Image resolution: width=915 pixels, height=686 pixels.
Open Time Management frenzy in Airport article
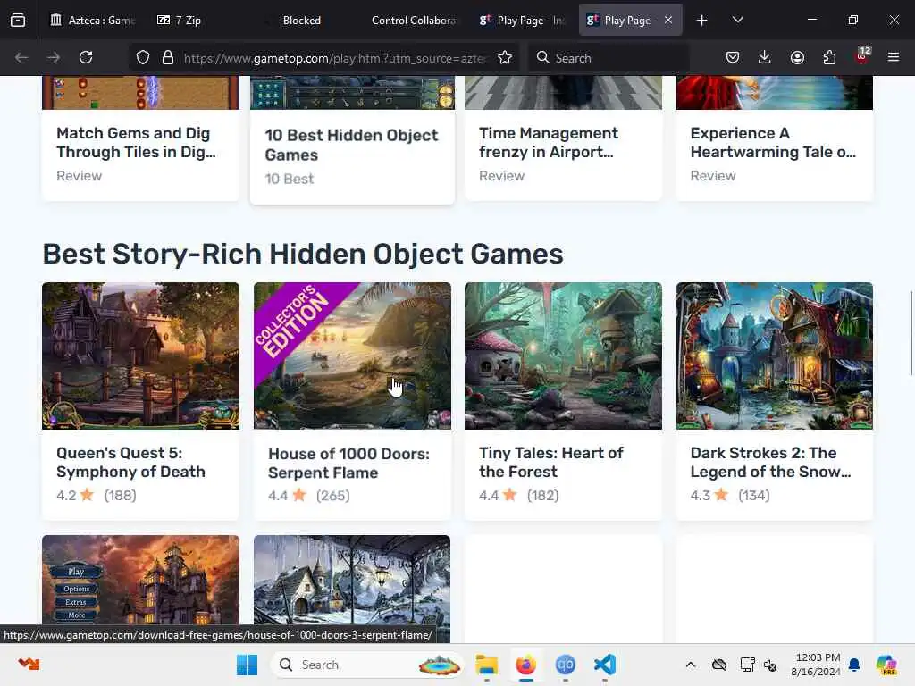tap(548, 142)
